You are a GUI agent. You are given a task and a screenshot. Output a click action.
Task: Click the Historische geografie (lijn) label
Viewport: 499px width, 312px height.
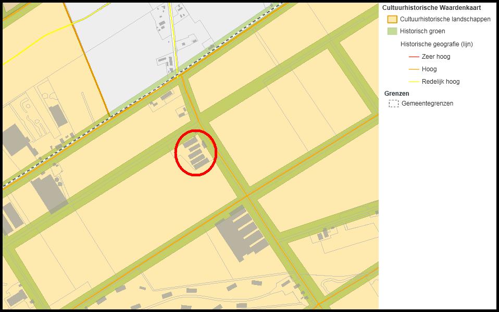pos(436,44)
